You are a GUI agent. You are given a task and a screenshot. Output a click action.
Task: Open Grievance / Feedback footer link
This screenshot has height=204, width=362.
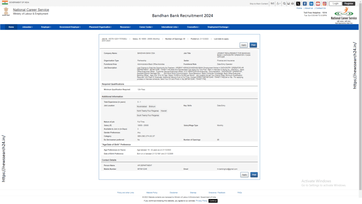point(217,193)
